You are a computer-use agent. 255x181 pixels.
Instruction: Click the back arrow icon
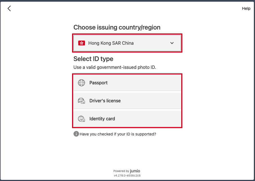[9, 8]
